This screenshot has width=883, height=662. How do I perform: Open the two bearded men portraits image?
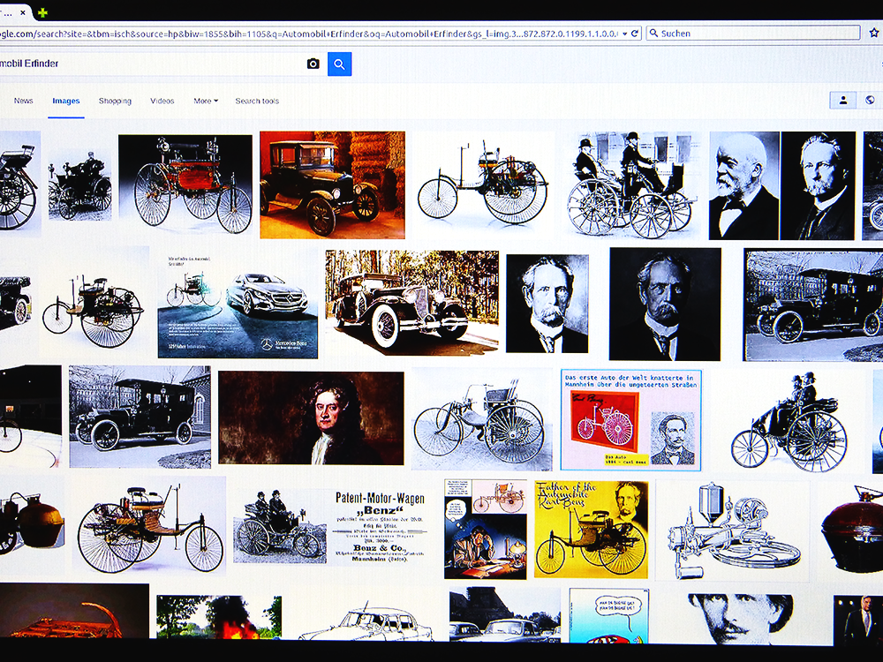782,185
